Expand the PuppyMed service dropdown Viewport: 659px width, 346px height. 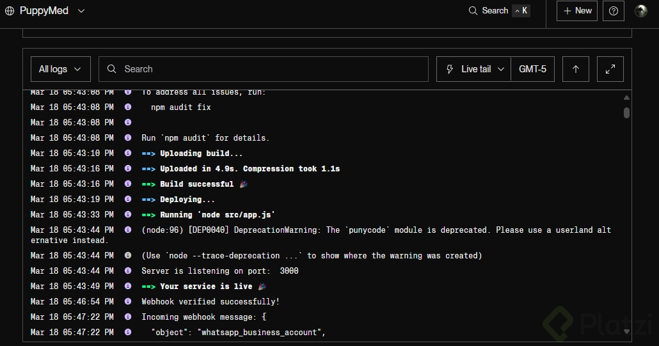pyautogui.click(x=81, y=11)
